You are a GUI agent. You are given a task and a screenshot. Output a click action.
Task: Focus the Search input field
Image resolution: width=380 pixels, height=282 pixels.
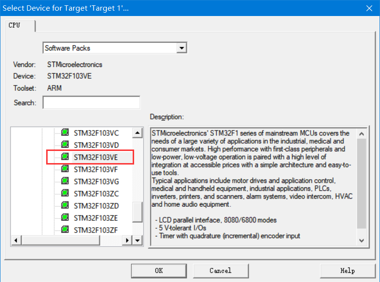(x=91, y=102)
